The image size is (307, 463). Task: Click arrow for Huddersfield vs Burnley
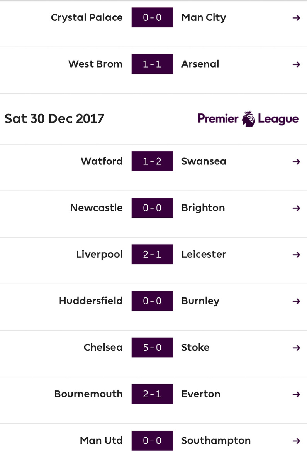tap(296, 301)
